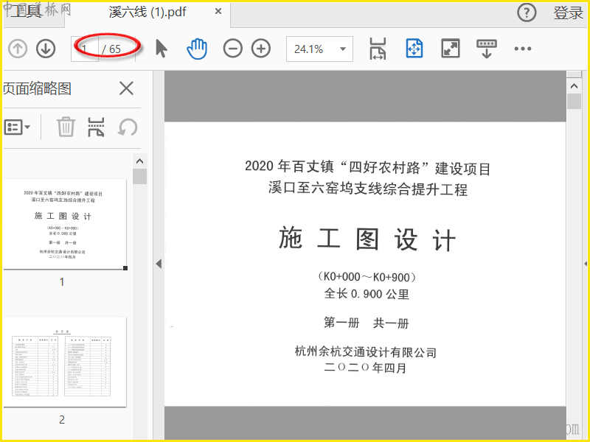The width and height of the screenshot is (590, 442).
Task: Click the delete pages trash icon
Action: click(66, 127)
